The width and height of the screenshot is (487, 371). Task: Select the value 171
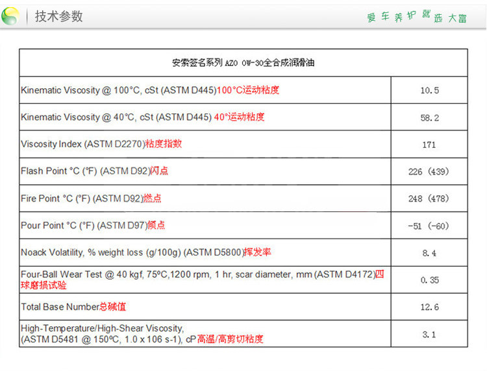click(x=429, y=145)
